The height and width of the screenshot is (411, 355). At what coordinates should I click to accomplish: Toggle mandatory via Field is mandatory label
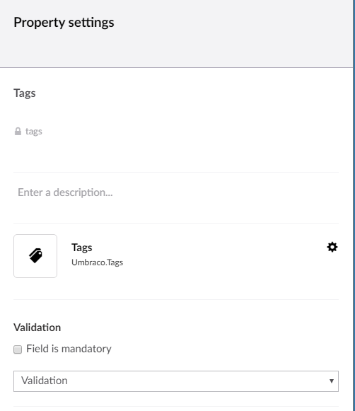(69, 349)
